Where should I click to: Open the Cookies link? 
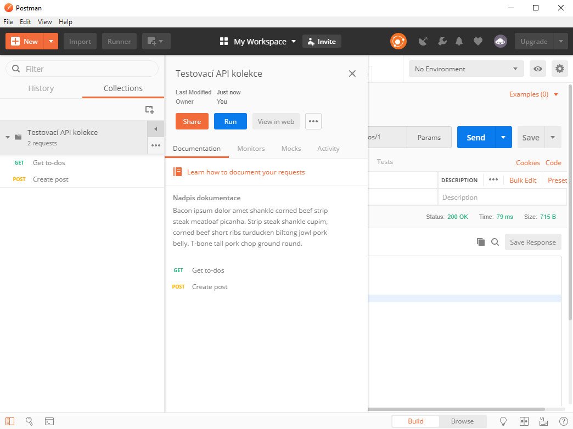tap(527, 162)
